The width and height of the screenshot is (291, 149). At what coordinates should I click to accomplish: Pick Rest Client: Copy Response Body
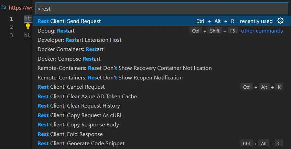tap(161, 125)
